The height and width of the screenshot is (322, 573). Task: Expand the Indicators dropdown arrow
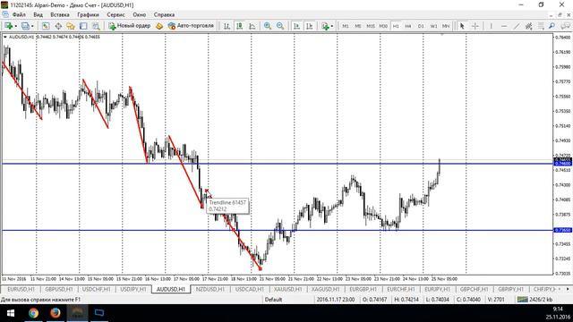coord(331,26)
